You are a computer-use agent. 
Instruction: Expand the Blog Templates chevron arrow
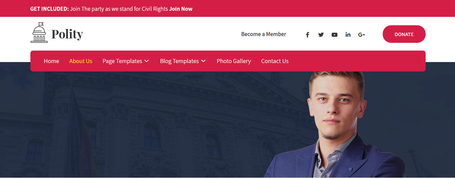[x=203, y=61]
